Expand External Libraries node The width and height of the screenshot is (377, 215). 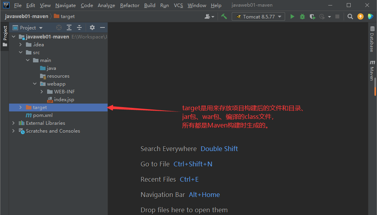[x=14, y=123]
